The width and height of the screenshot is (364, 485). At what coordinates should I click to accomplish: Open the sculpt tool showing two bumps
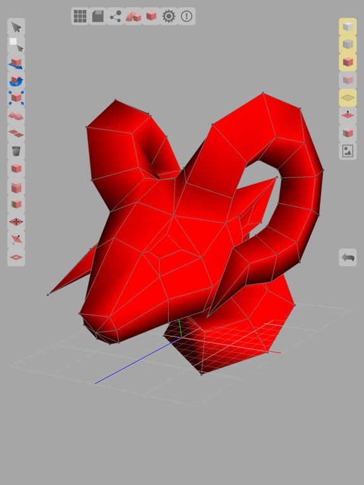16,116
